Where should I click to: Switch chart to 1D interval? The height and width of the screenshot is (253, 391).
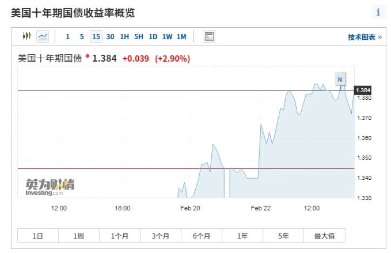point(153,37)
